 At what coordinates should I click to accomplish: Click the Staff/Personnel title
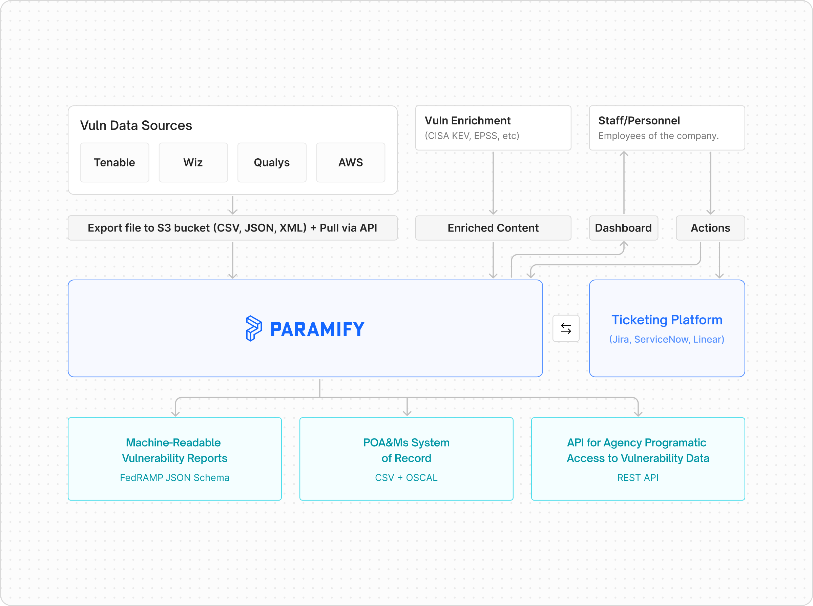639,120
